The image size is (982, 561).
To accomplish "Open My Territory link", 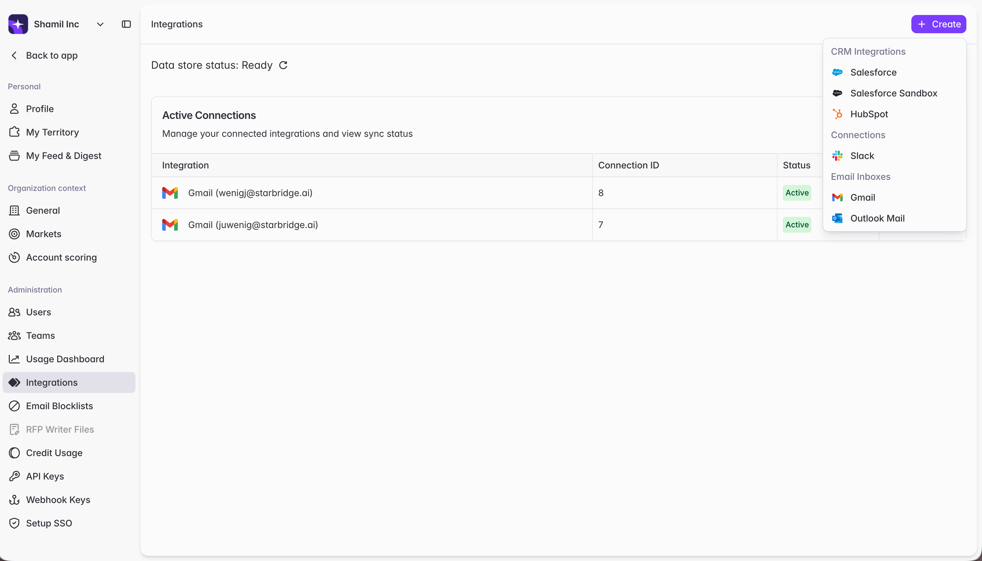I will [x=52, y=132].
